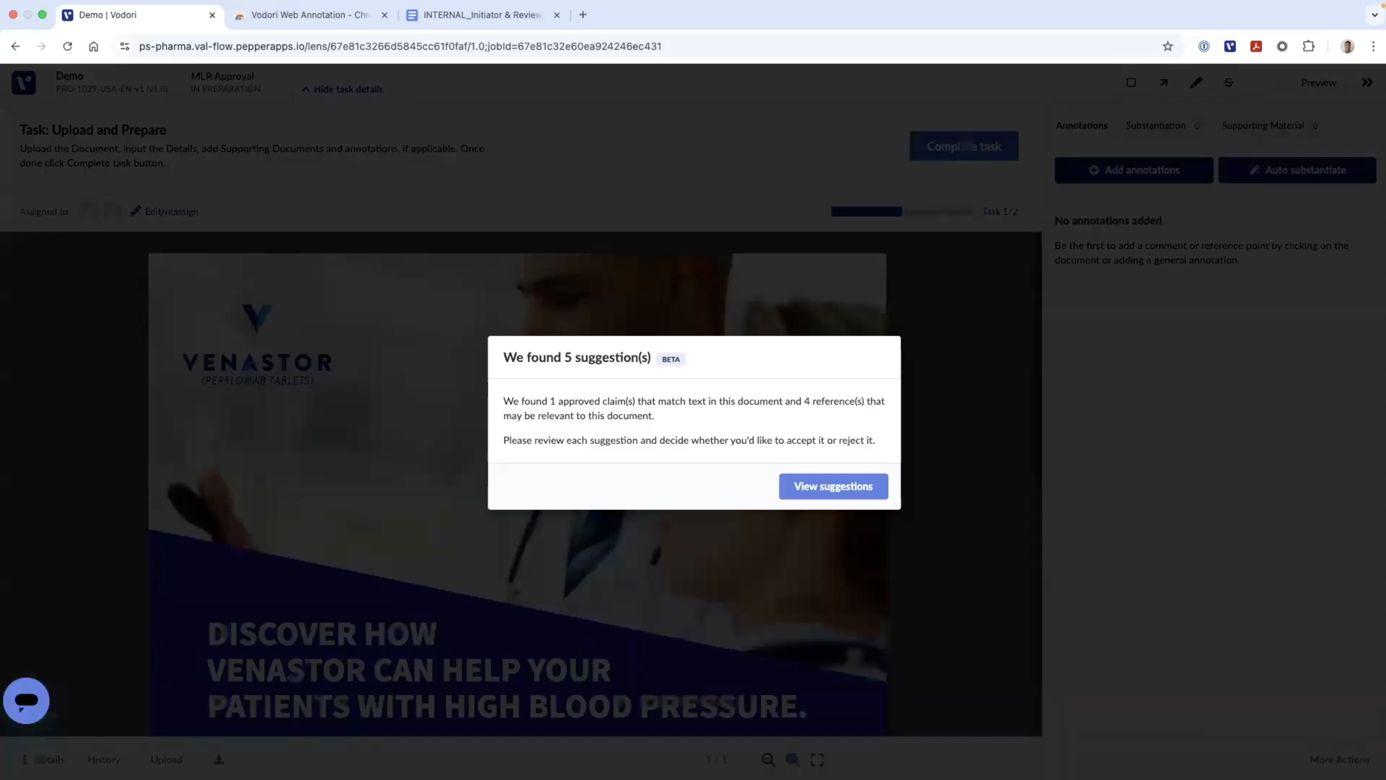The height and width of the screenshot is (780, 1386).
Task: Open the History tab at bottom
Action: point(104,760)
